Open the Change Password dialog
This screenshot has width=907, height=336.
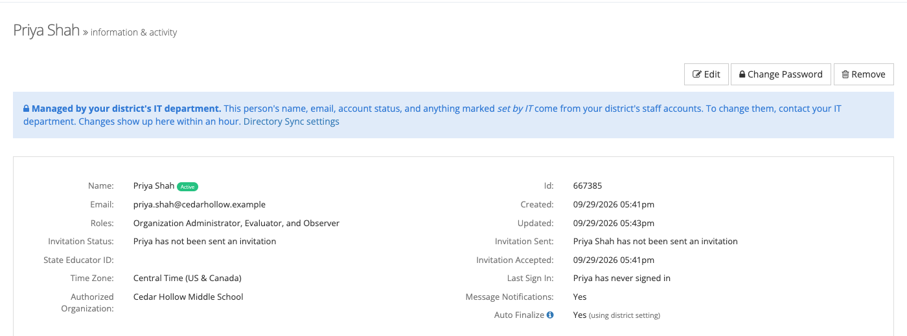[x=781, y=74]
